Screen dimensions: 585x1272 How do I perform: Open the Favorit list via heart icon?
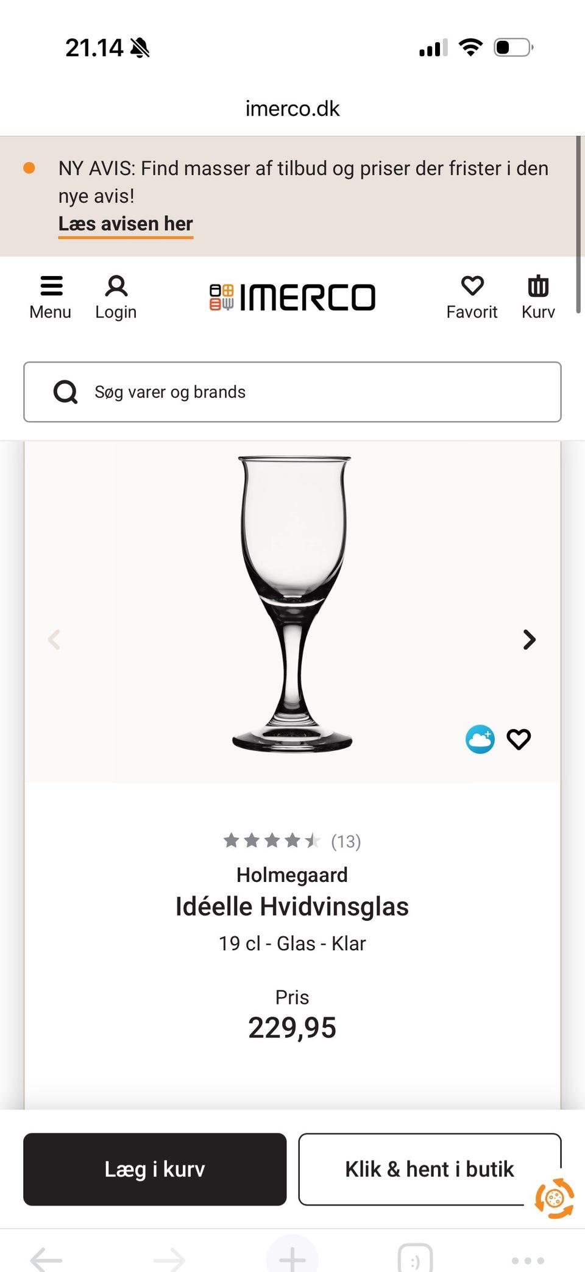tap(472, 297)
